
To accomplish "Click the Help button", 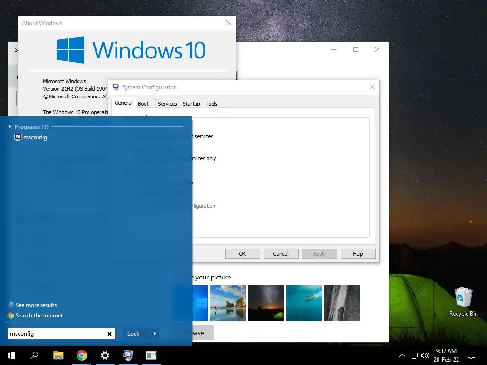I will click(358, 254).
